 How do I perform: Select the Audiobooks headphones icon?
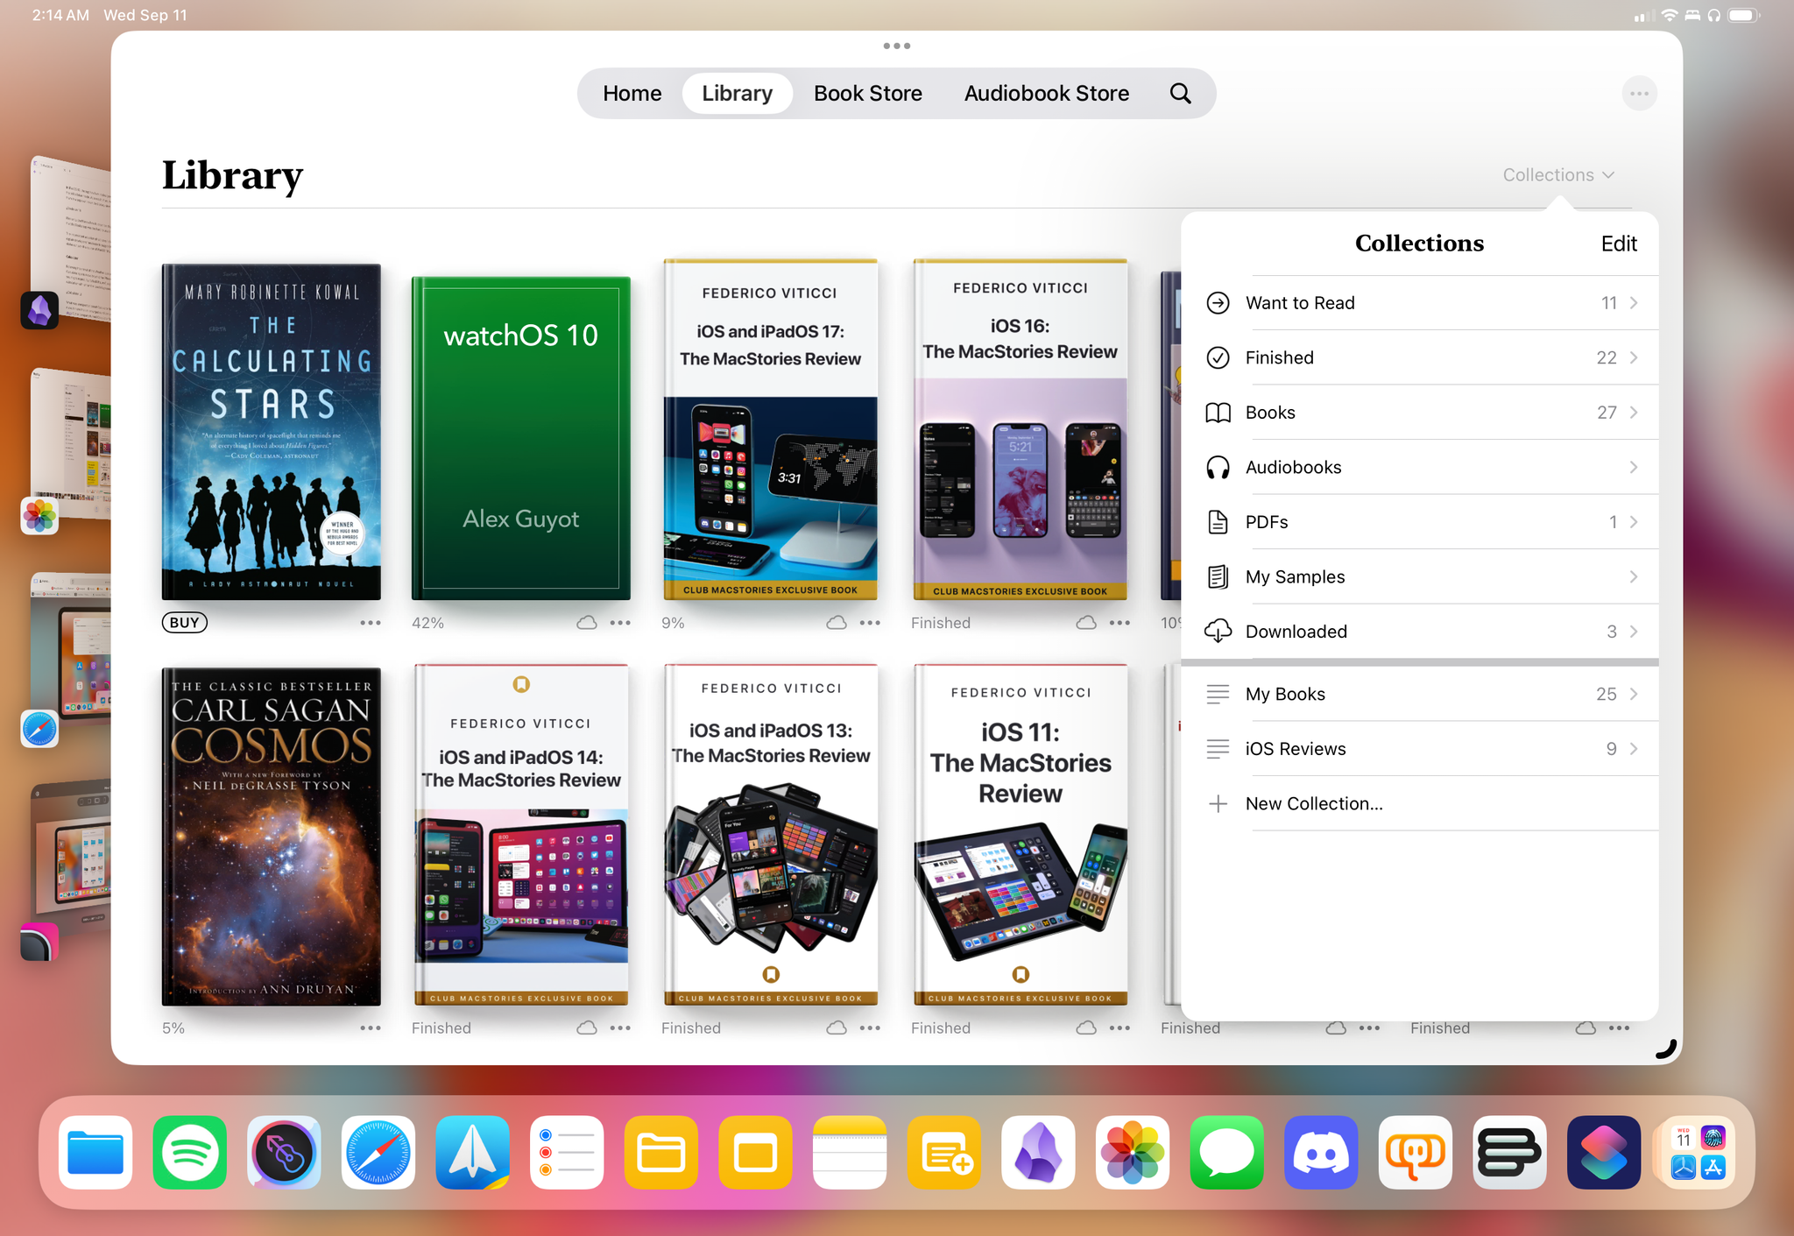tap(1218, 467)
